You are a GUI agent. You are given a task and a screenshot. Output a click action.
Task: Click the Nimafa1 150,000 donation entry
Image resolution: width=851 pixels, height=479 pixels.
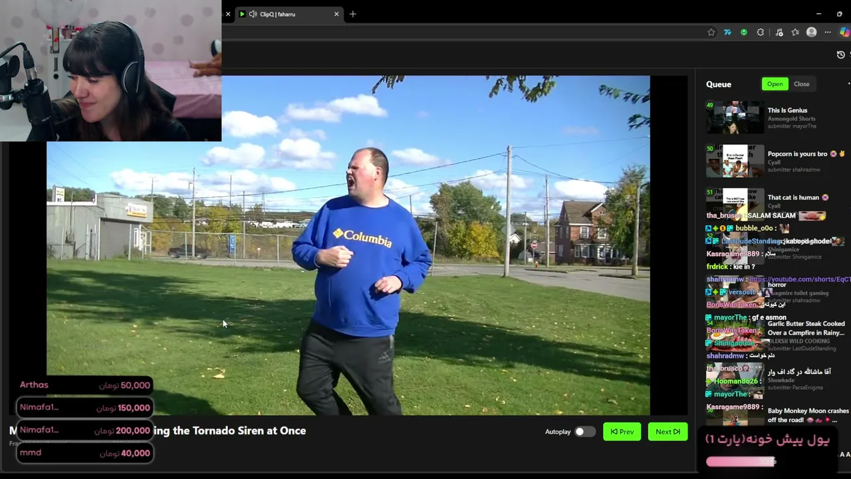point(85,408)
